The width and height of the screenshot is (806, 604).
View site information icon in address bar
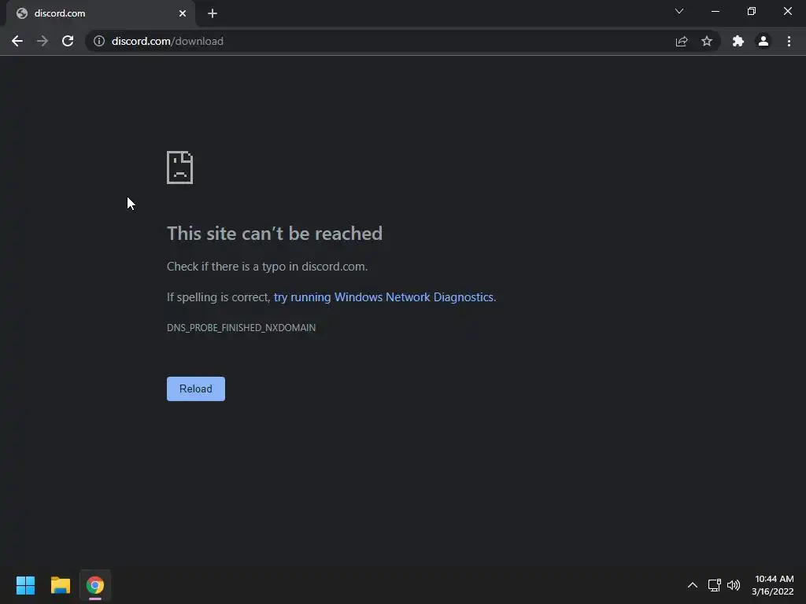click(99, 41)
